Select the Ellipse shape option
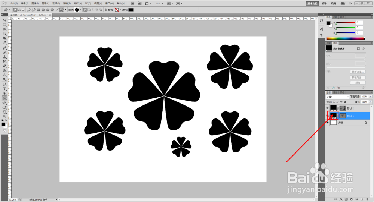Image resolution: width=374 pixels, height=202 pixels. 48,10
